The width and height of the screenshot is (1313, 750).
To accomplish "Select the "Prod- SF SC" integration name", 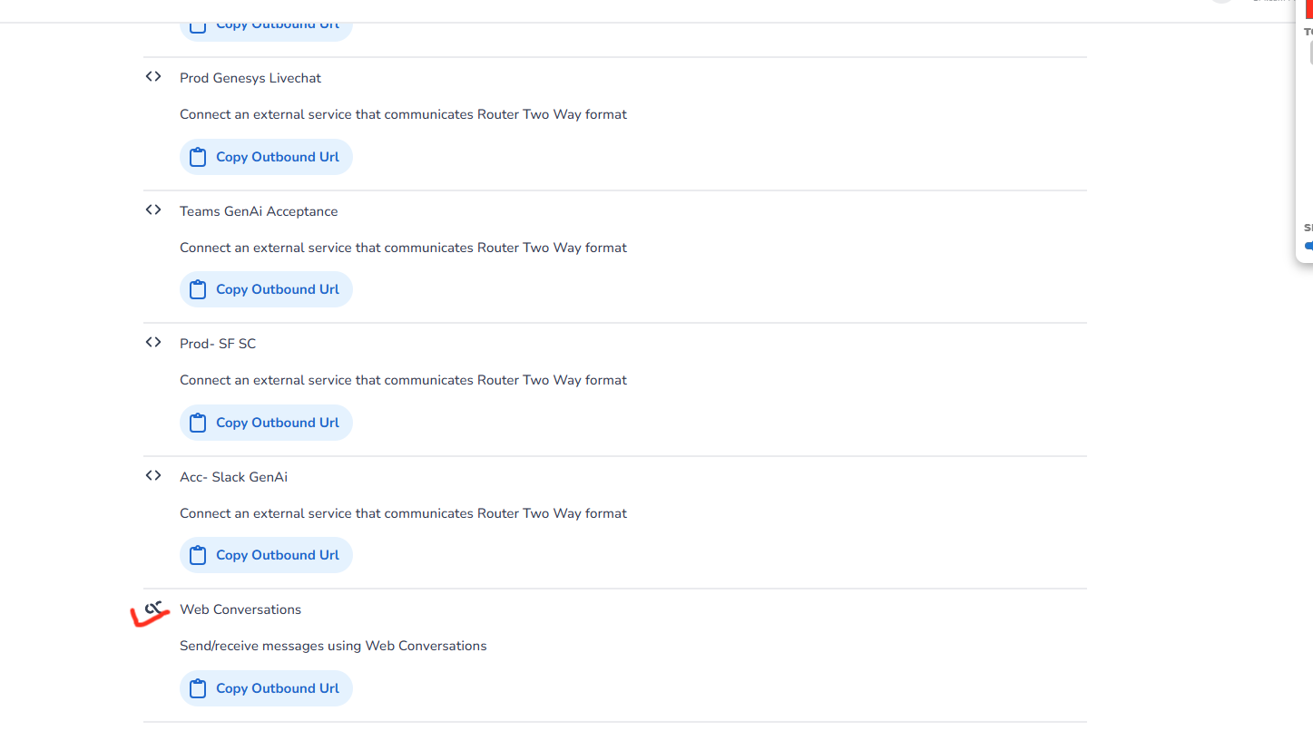I will pyautogui.click(x=218, y=344).
